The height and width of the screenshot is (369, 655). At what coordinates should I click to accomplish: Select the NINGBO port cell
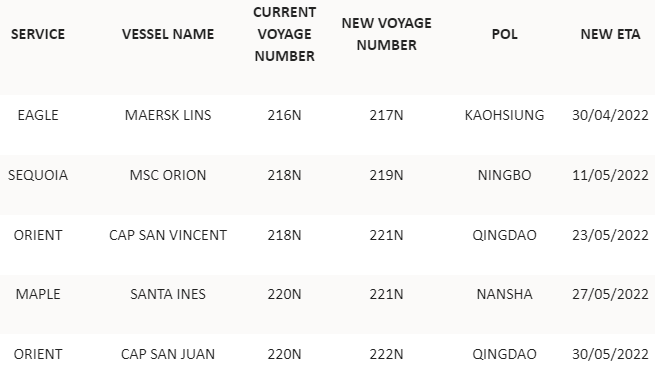pyautogui.click(x=505, y=175)
